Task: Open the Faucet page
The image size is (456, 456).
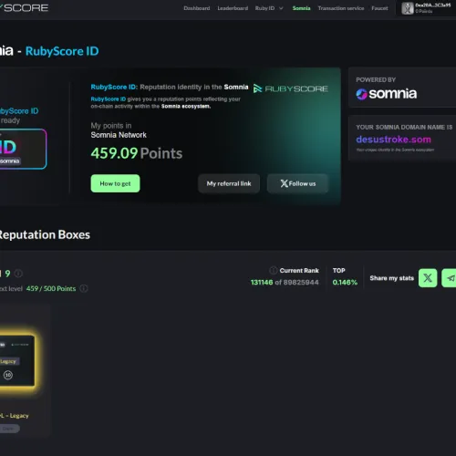Action: [379, 8]
